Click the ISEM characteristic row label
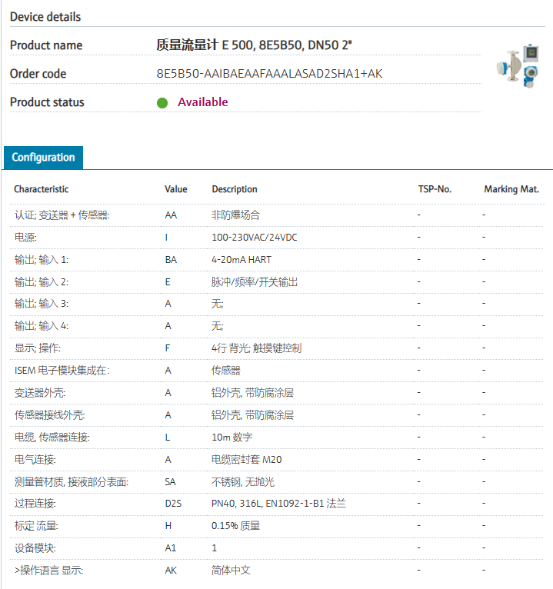553x589 pixels. point(62,371)
